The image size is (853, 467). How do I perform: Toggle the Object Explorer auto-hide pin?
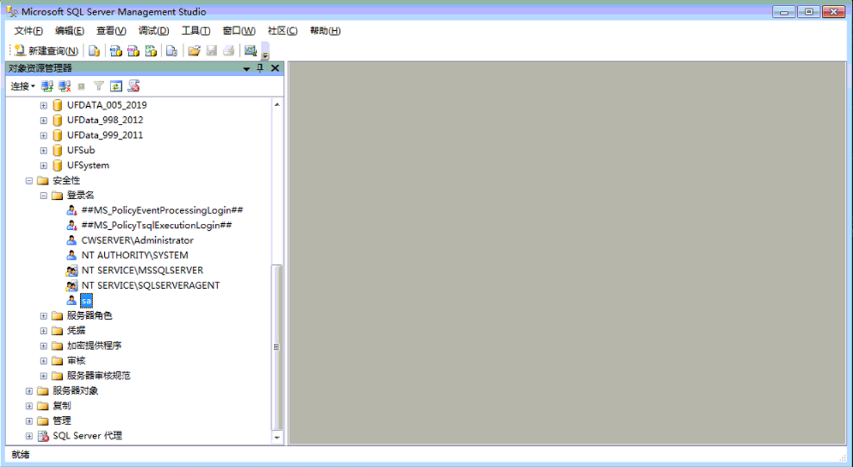click(x=260, y=68)
